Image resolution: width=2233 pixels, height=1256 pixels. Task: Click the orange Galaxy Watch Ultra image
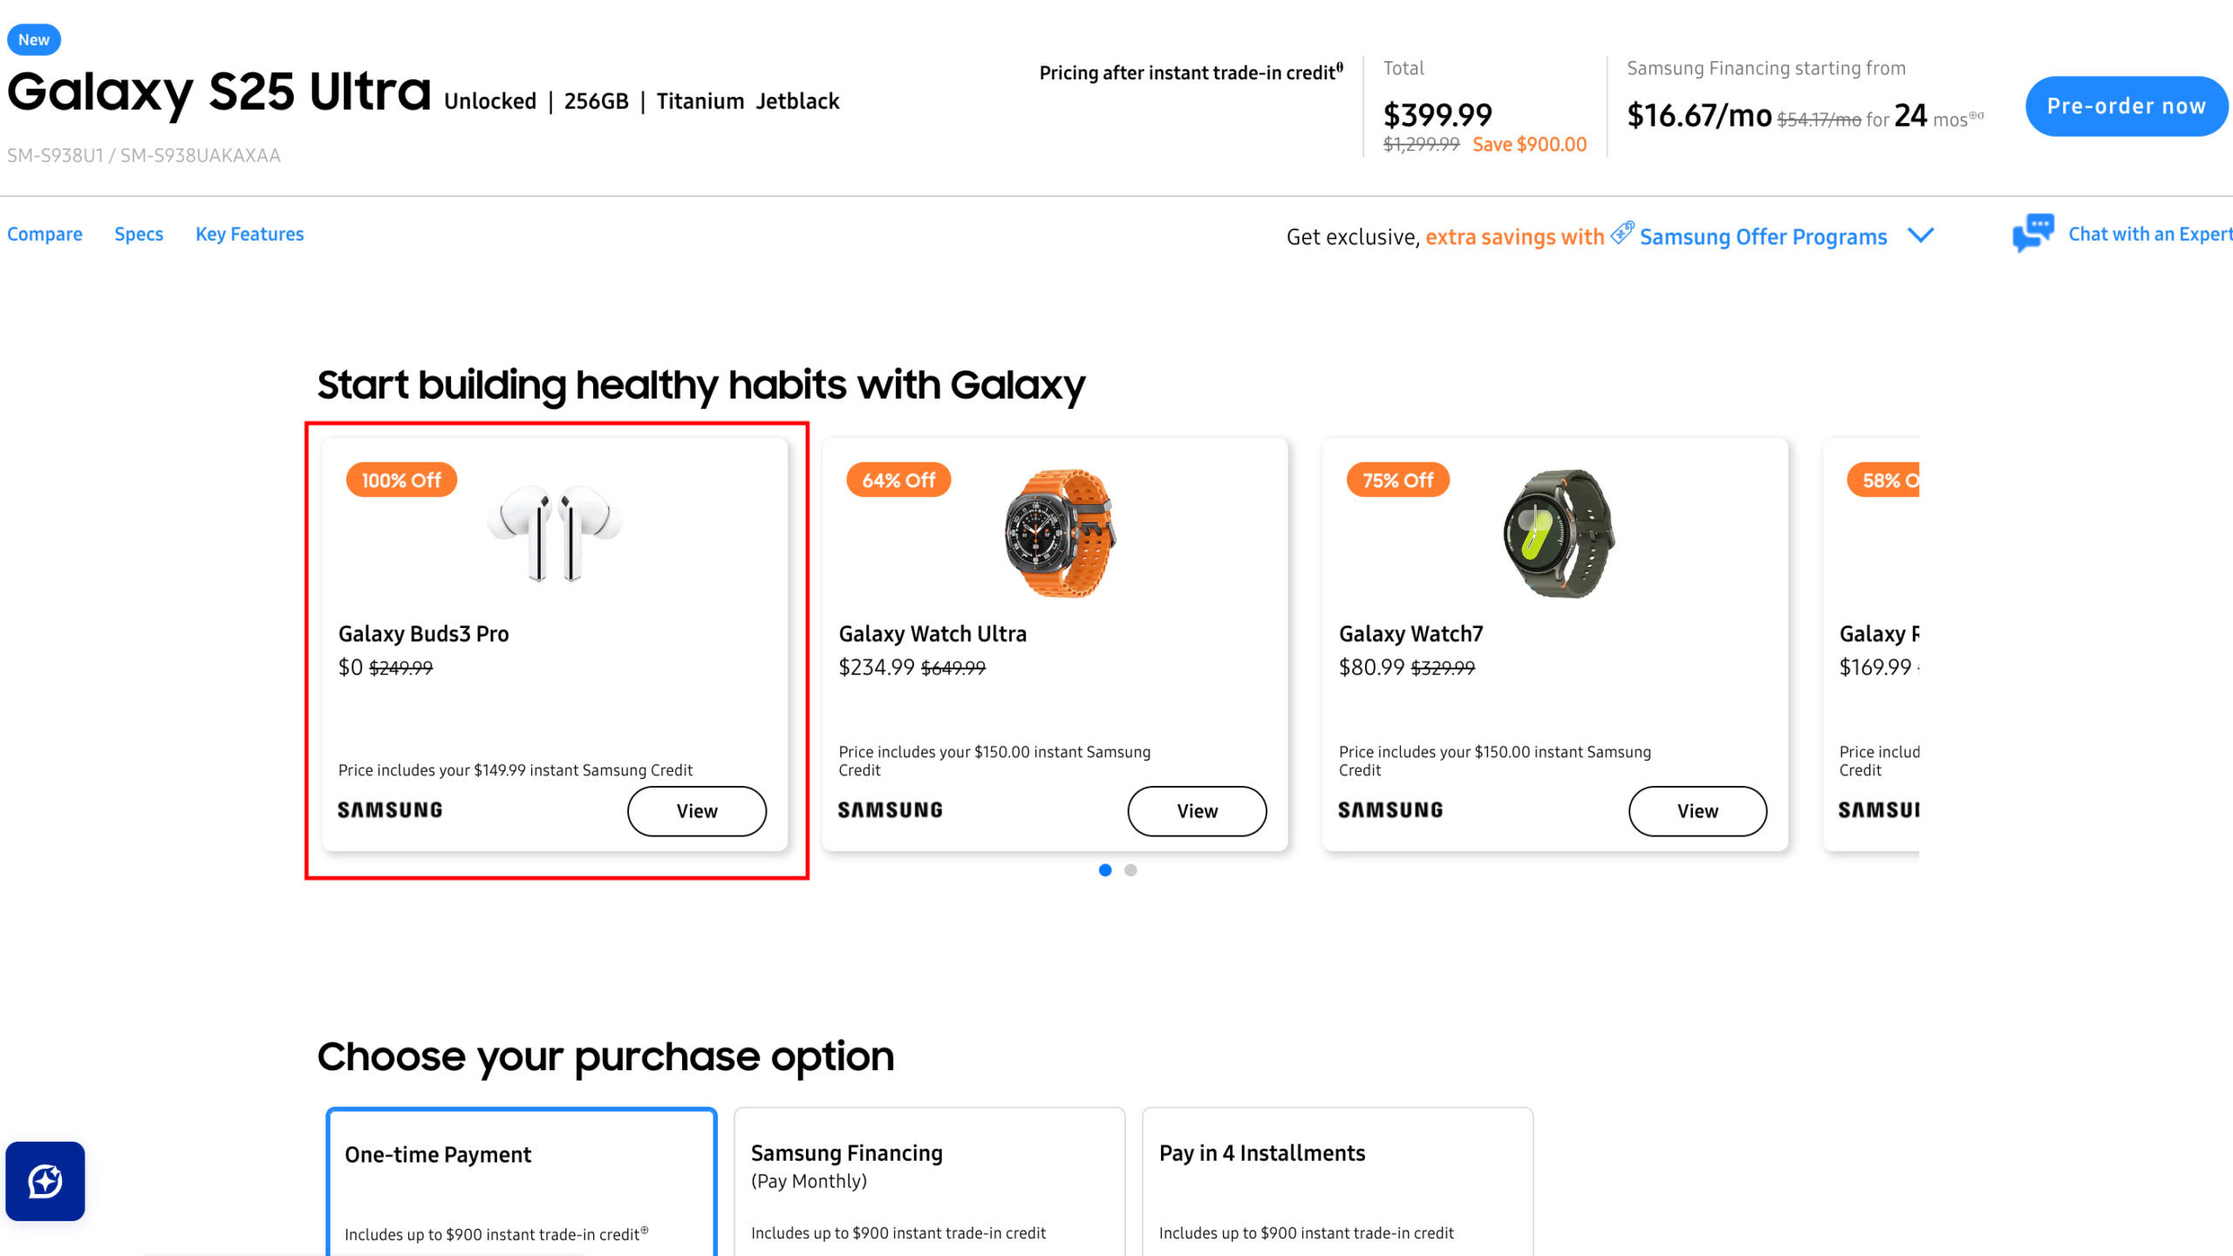[1059, 534]
